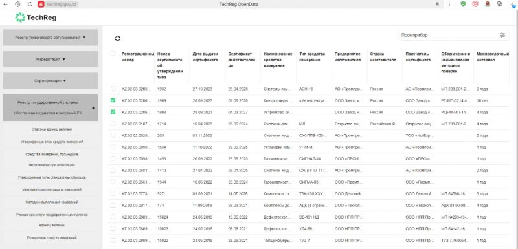This screenshot has width=518, height=249.
Task: Expand the Аккредитация section
Action: click(x=51, y=59)
